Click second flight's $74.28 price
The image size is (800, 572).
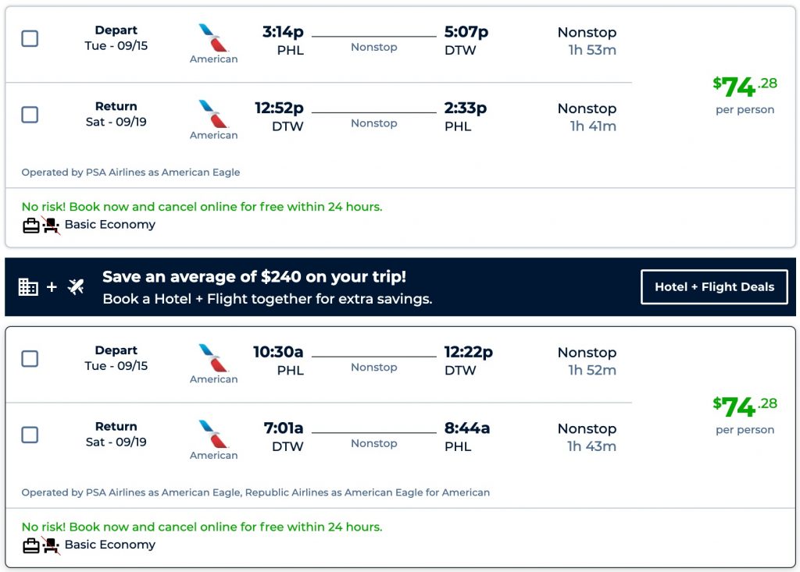[745, 406]
